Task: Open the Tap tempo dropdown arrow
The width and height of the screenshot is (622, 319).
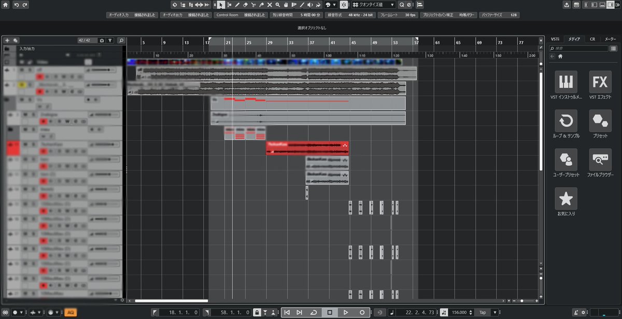Action: (x=496, y=313)
